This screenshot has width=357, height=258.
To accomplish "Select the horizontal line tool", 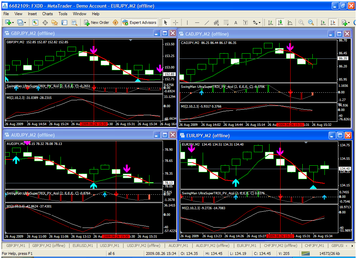I will click(x=197, y=22).
